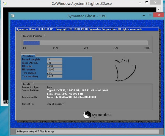Click the MB copied value field

54,66
